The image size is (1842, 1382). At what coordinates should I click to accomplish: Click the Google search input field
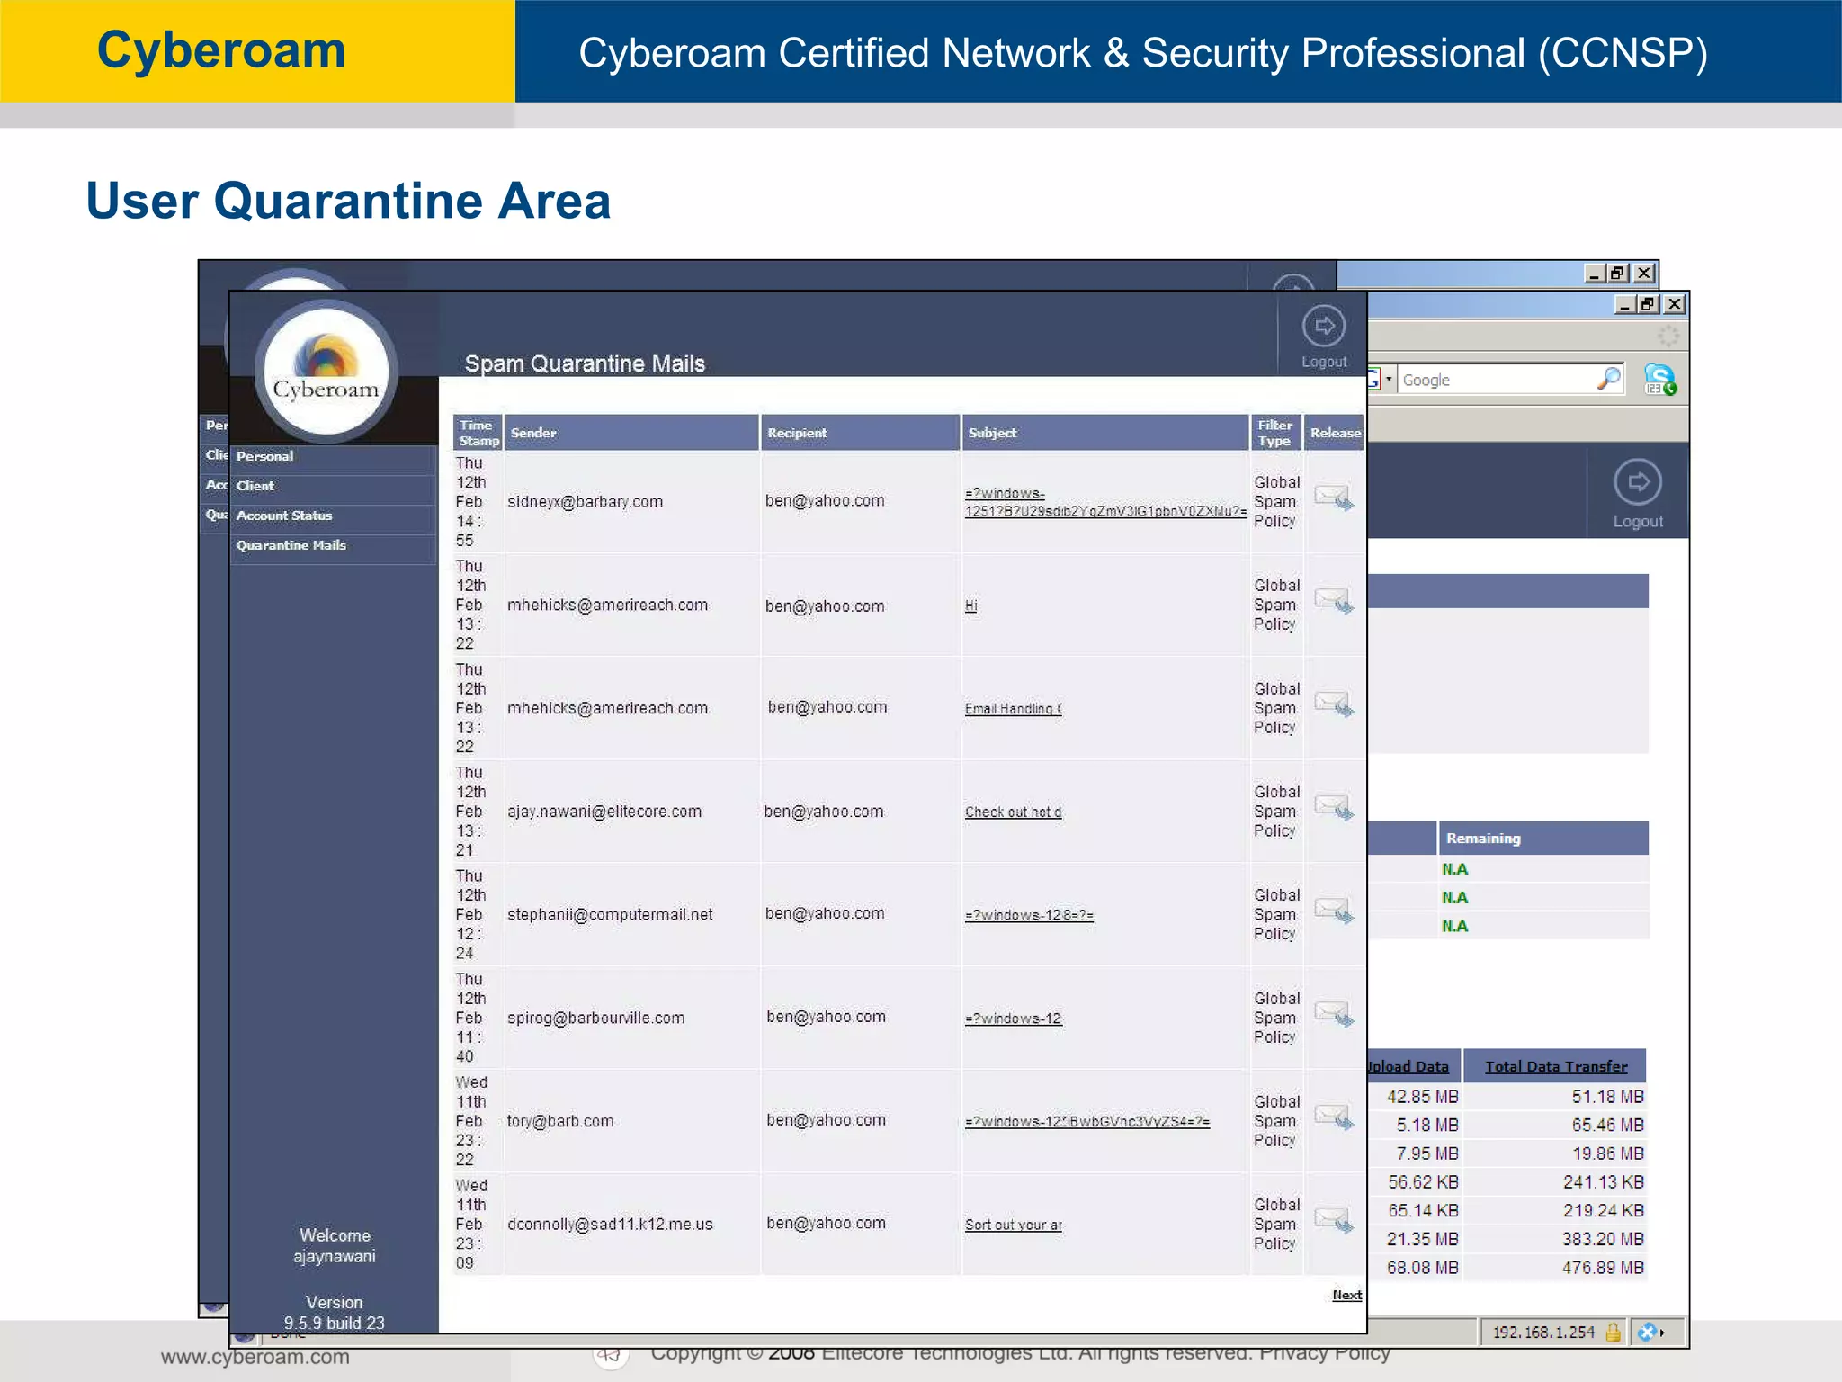(1493, 380)
